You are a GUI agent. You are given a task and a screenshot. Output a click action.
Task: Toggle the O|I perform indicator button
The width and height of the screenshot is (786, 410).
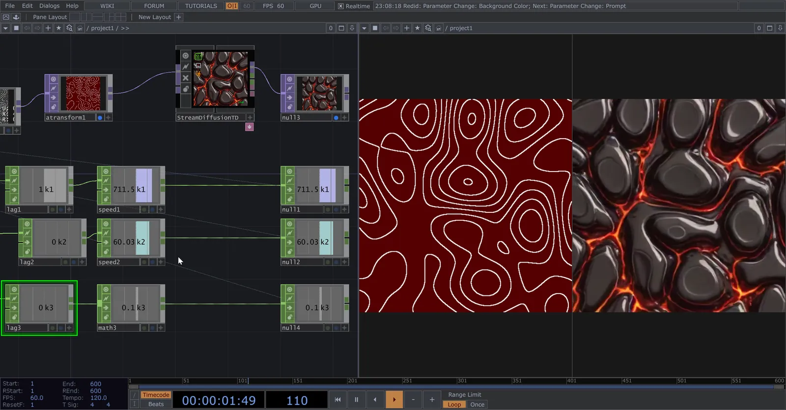[232, 6]
